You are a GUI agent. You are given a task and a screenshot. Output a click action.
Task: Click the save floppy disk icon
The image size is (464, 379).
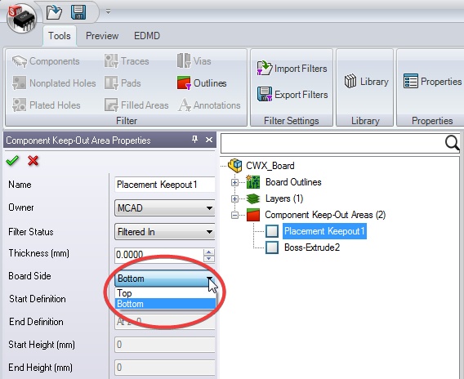78,12
